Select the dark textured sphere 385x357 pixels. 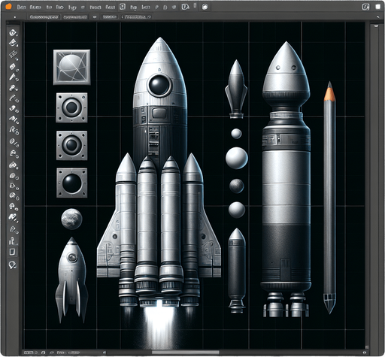tap(237, 186)
